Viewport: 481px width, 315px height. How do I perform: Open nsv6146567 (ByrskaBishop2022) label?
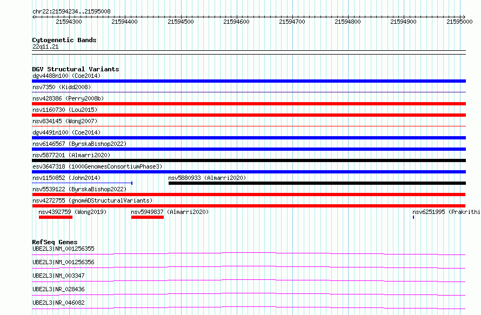[x=79, y=144]
